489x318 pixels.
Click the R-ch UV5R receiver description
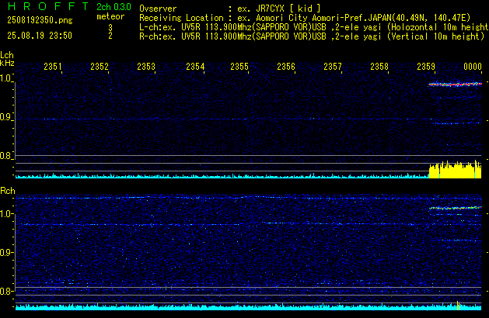(312, 36)
